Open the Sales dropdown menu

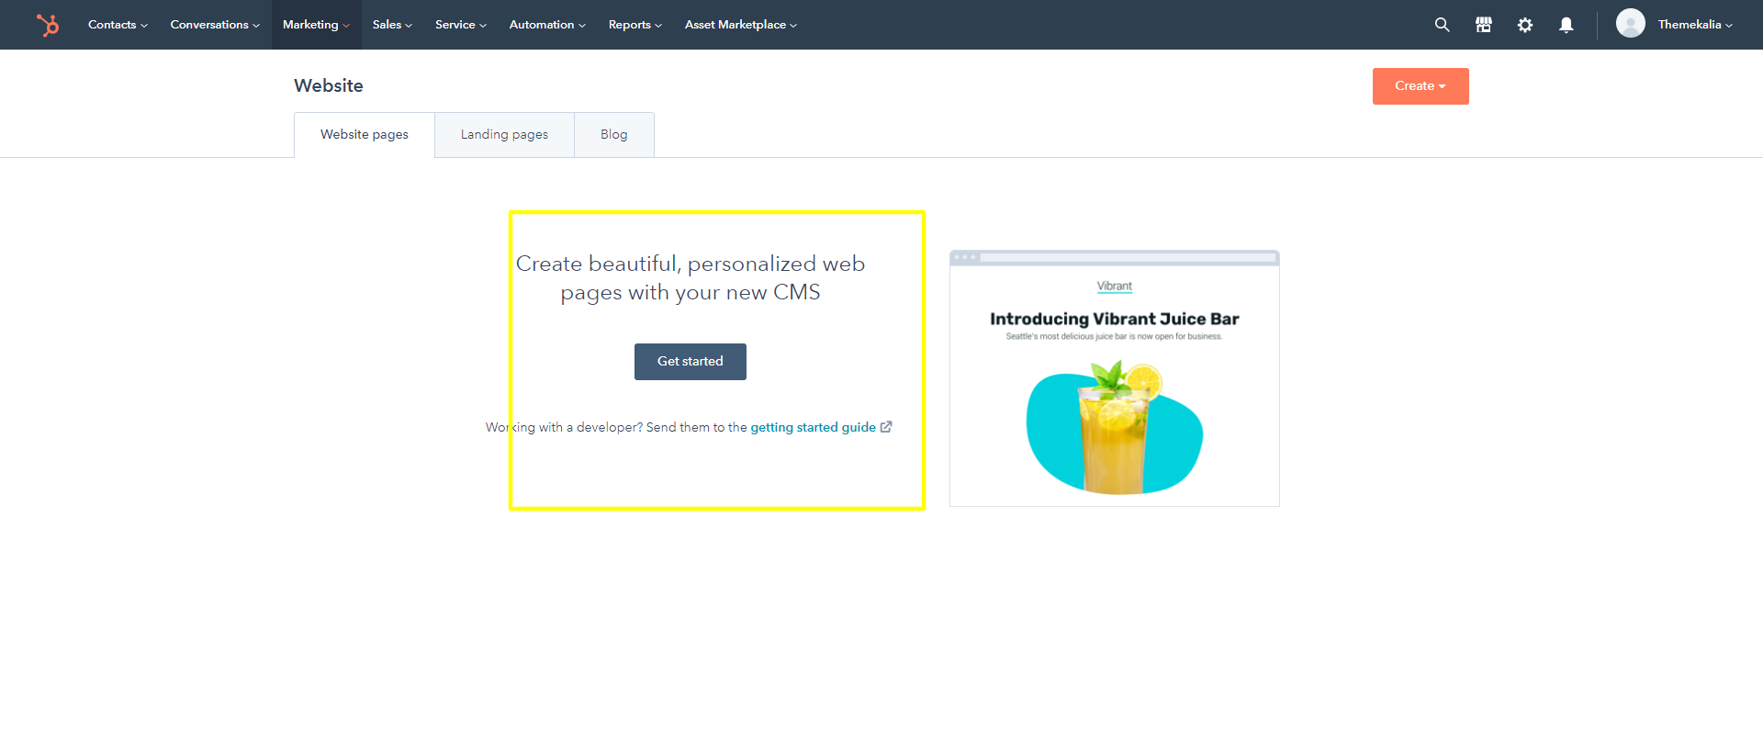[x=392, y=25]
